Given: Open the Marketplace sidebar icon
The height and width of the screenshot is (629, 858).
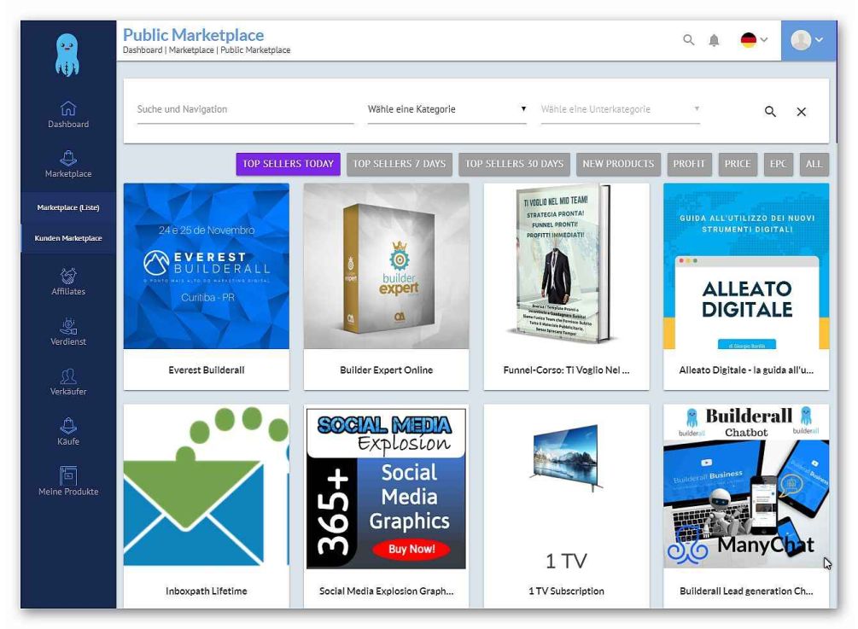Looking at the screenshot, I should click(67, 158).
